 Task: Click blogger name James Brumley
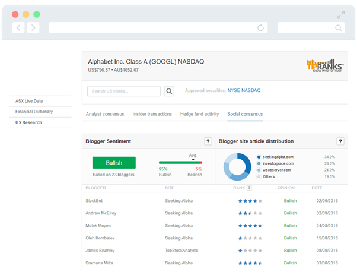[x=100, y=251]
